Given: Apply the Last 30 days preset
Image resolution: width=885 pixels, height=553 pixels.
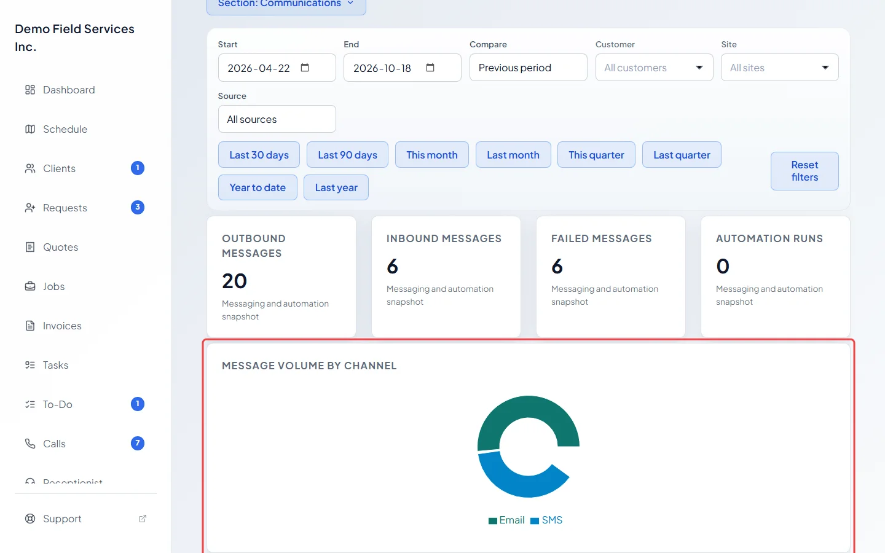Looking at the screenshot, I should (259, 155).
